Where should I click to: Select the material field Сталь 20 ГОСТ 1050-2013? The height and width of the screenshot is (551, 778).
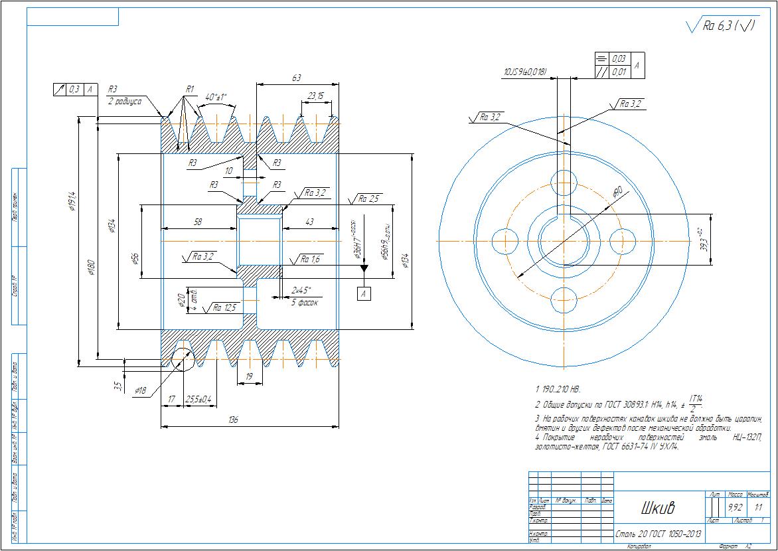657,534
